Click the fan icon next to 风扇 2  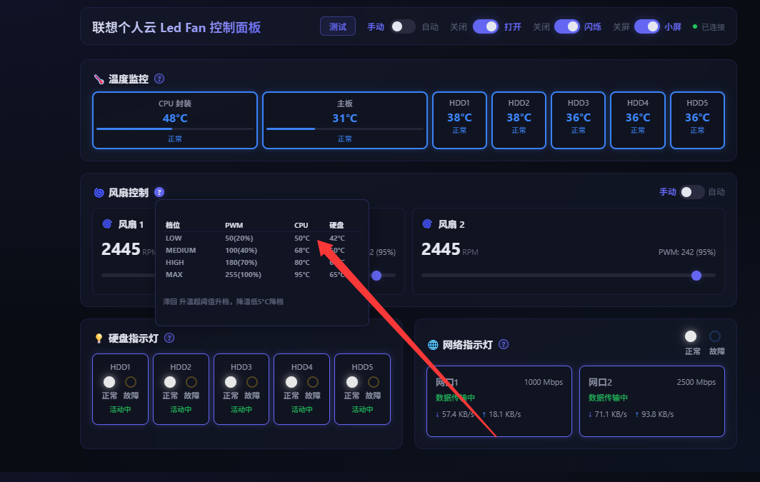click(x=427, y=224)
